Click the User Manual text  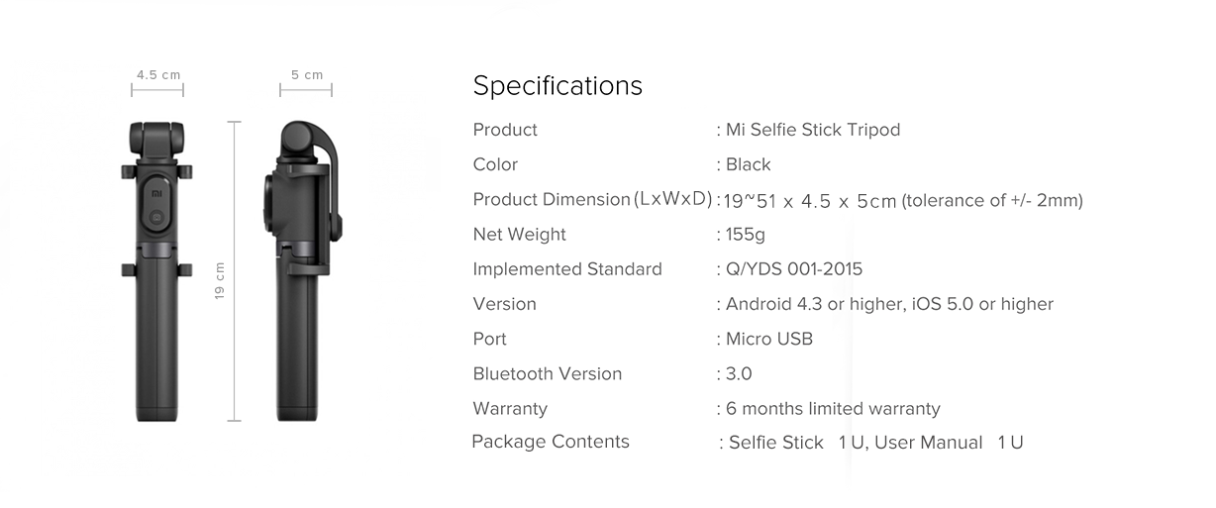929,443
